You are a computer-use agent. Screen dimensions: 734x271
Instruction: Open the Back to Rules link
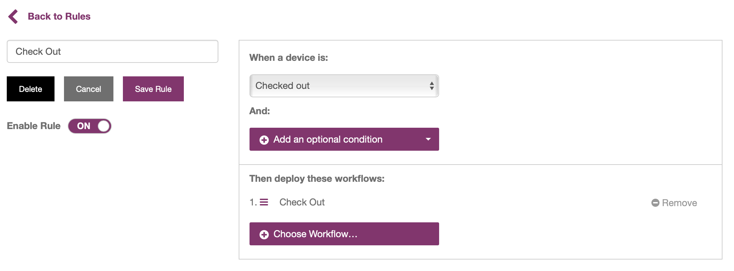59,16
